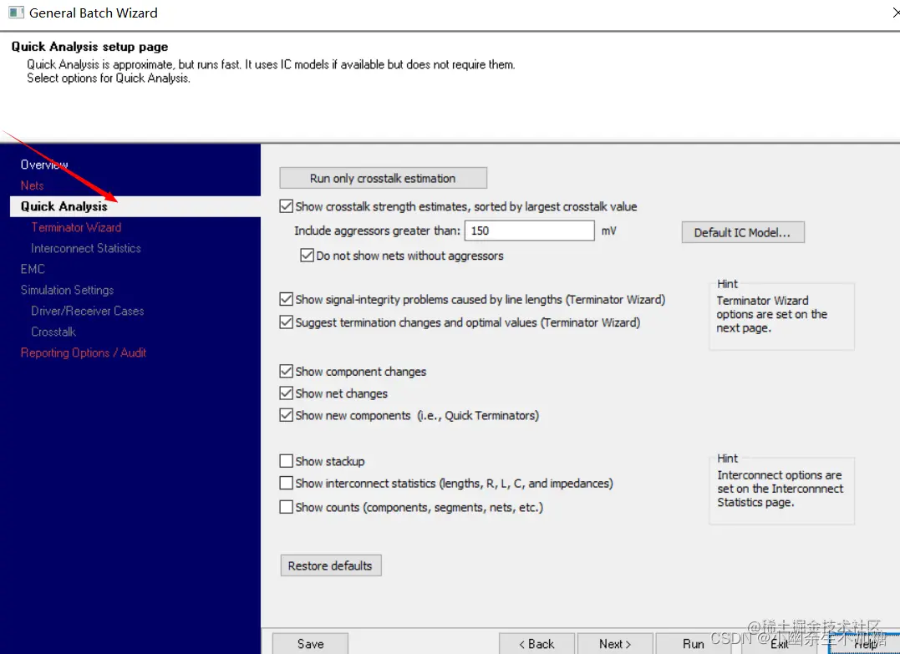
Task: Click the Next button
Action: (615, 644)
